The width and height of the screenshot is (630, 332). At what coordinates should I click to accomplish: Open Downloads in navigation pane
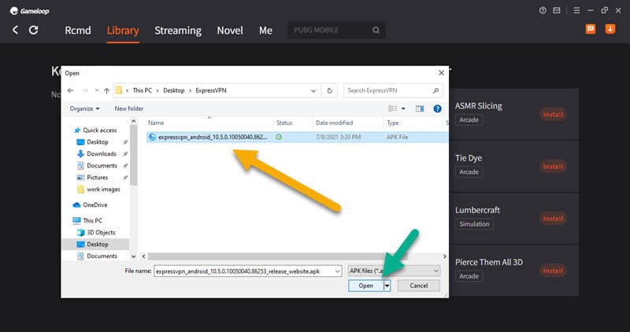click(102, 153)
